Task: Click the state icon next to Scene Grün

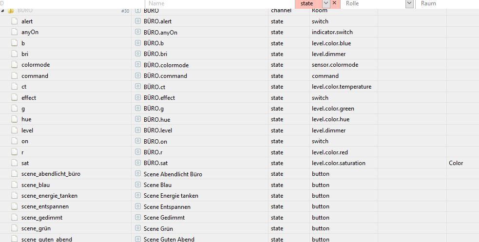Action: tap(138, 228)
